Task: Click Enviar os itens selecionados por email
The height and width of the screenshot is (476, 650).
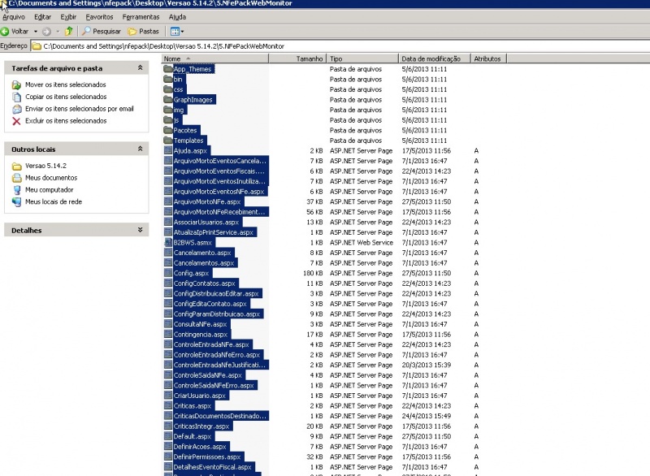Action: 79,108
